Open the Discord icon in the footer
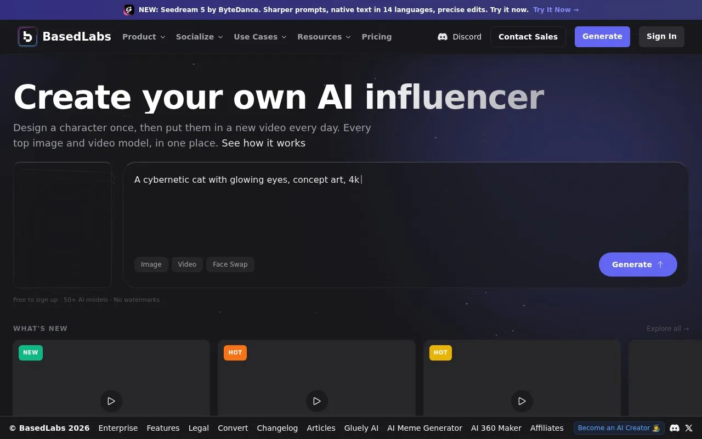702x439 pixels. pos(675,428)
